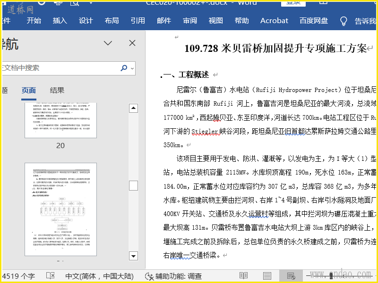This screenshot has height=283, width=378.
Task: Open the 审阅 (Review) ribbon tab
Action: [190, 21]
